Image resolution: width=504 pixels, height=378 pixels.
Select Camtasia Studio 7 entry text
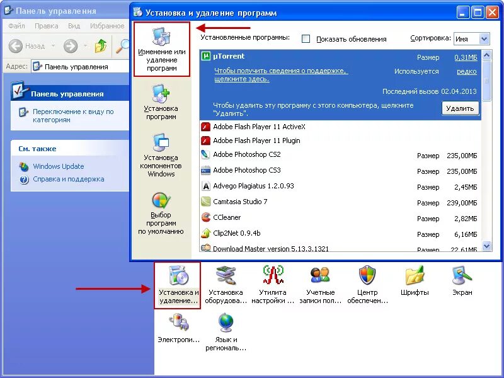coord(240,202)
